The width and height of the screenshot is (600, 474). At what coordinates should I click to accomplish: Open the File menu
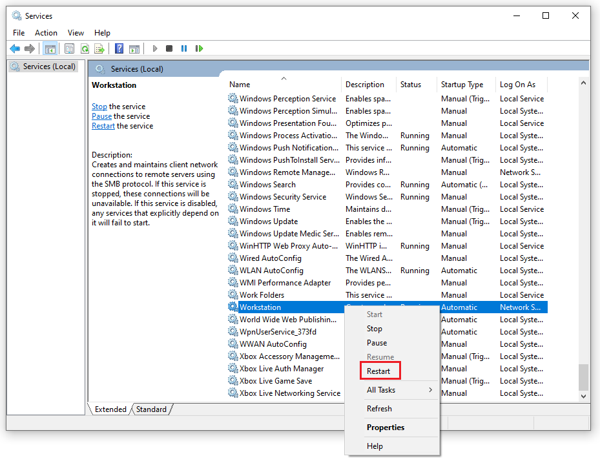(19, 33)
